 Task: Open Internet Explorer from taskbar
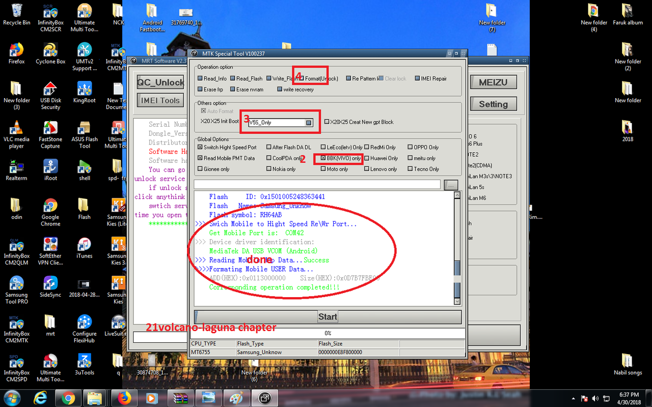click(x=41, y=398)
